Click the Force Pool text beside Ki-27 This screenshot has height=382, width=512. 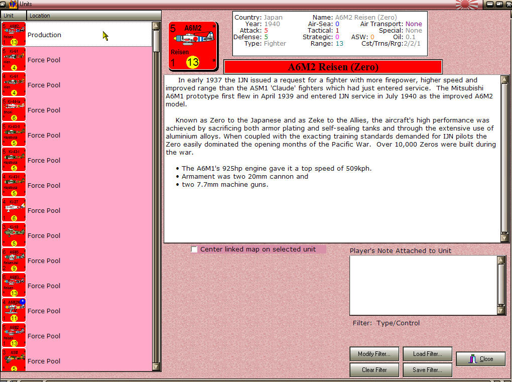click(x=44, y=211)
